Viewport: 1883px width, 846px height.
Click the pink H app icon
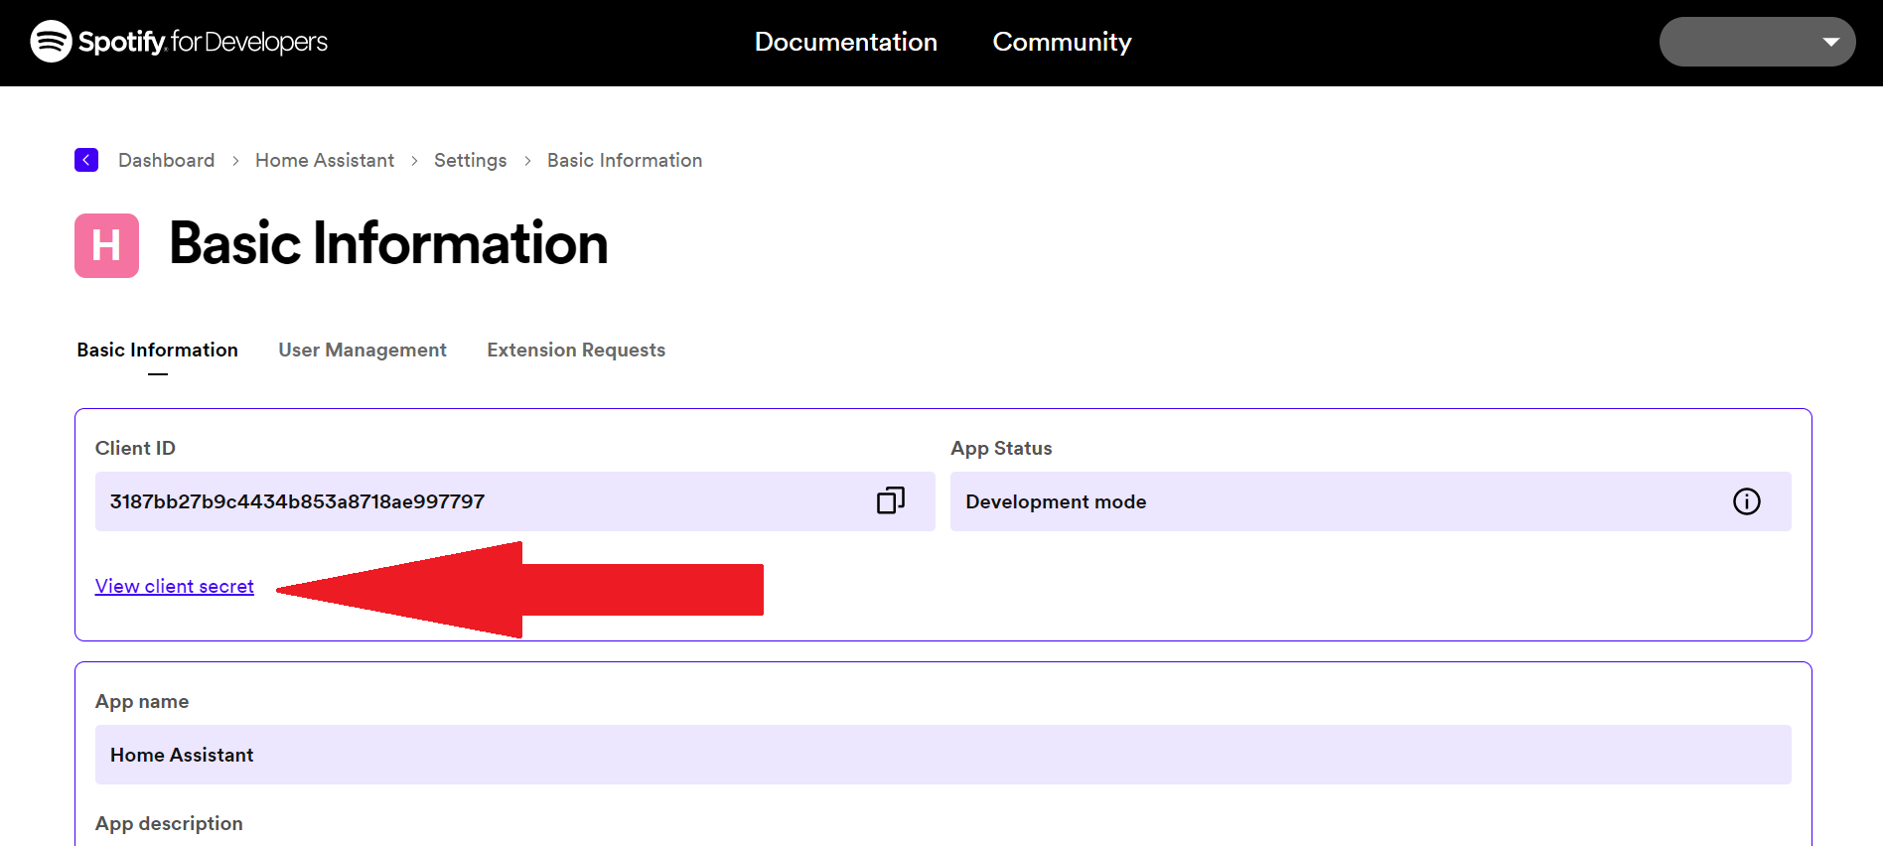click(x=106, y=245)
